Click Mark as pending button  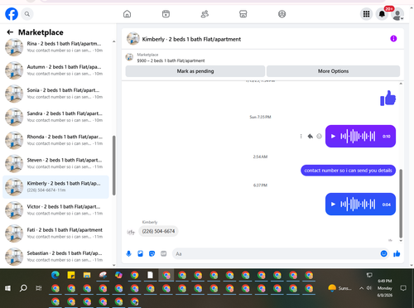[195, 71]
